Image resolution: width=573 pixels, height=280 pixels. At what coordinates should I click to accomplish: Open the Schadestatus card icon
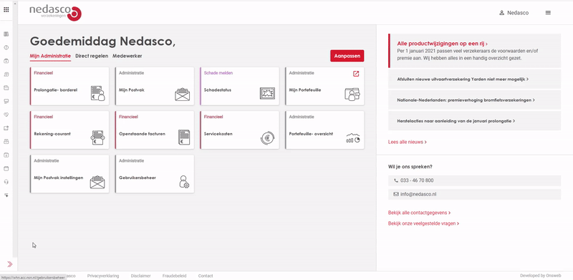[x=267, y=94]
